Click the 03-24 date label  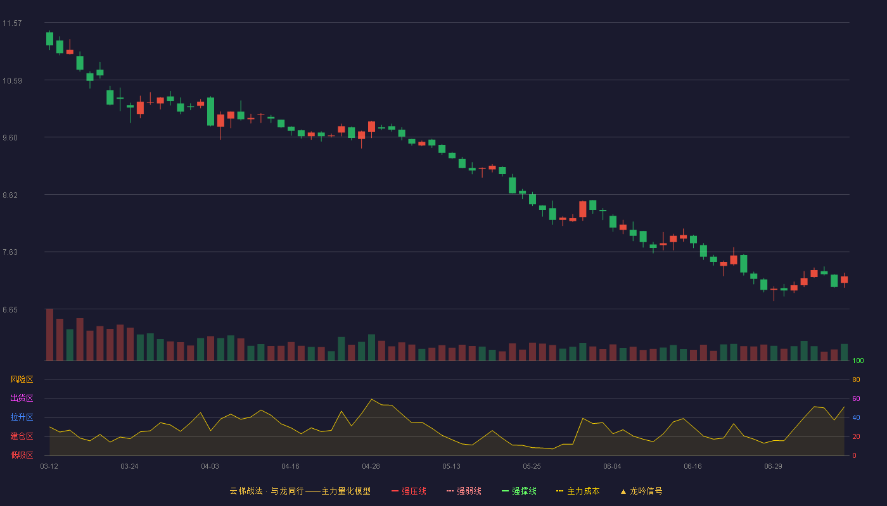click(x=129, y=466)
